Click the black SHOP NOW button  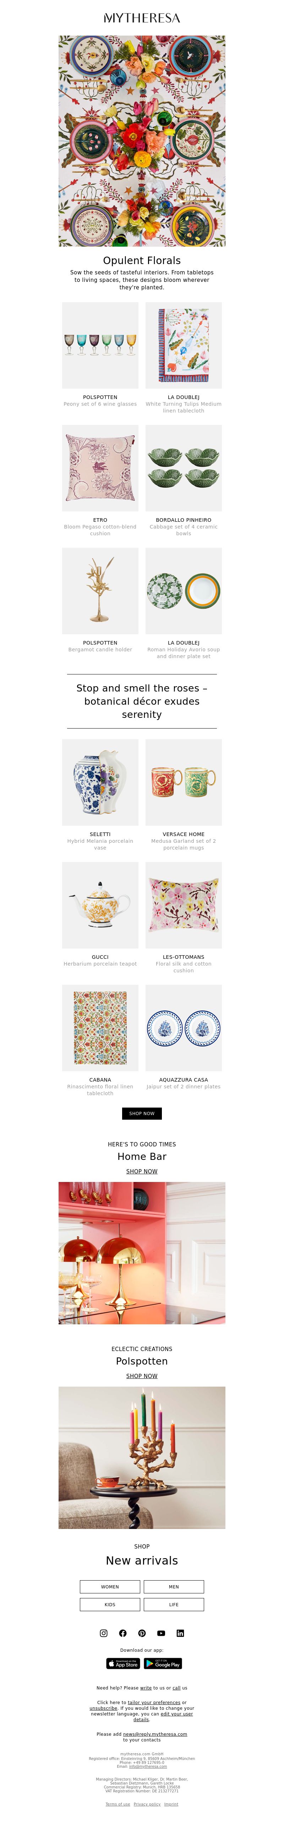142,1113
